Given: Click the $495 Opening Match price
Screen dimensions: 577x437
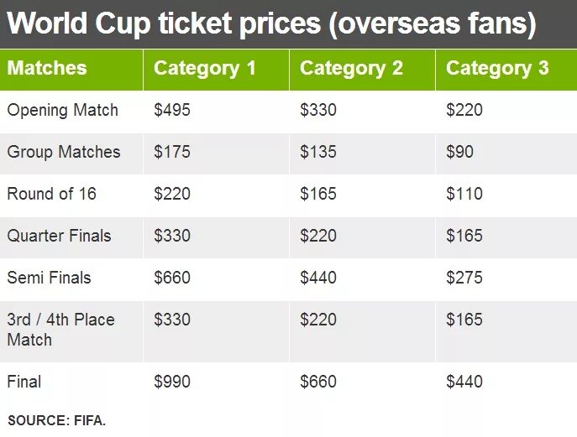Looking at the screenshot, I should click(x=172, y=110).
